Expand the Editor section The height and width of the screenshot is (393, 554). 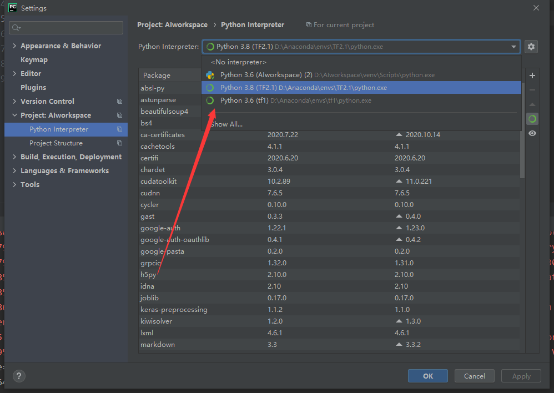click(14, 73)
